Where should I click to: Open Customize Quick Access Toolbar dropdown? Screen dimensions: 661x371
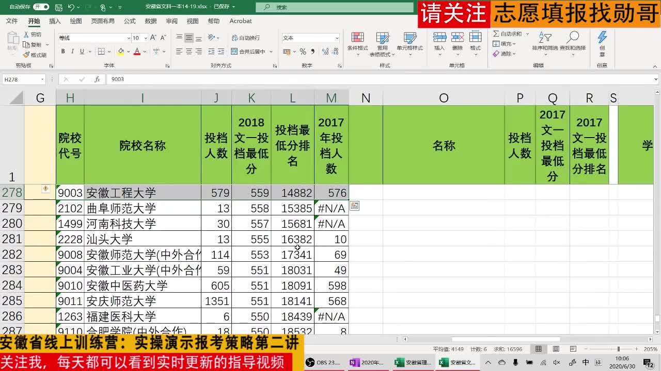tap(120, 7)
